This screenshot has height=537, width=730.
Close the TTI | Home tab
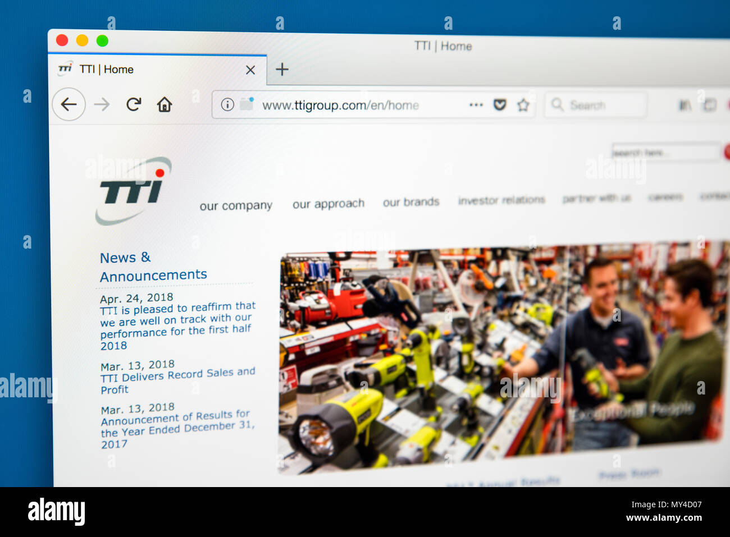(250, 70)
